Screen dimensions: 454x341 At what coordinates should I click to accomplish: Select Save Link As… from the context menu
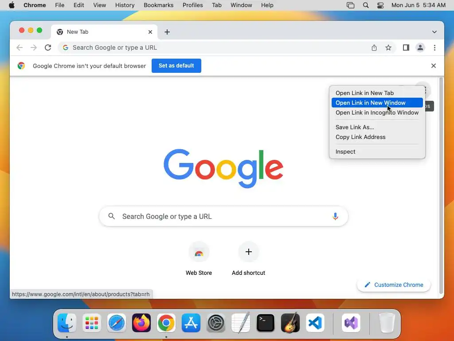pyautogui.click(x=377, y=127)
